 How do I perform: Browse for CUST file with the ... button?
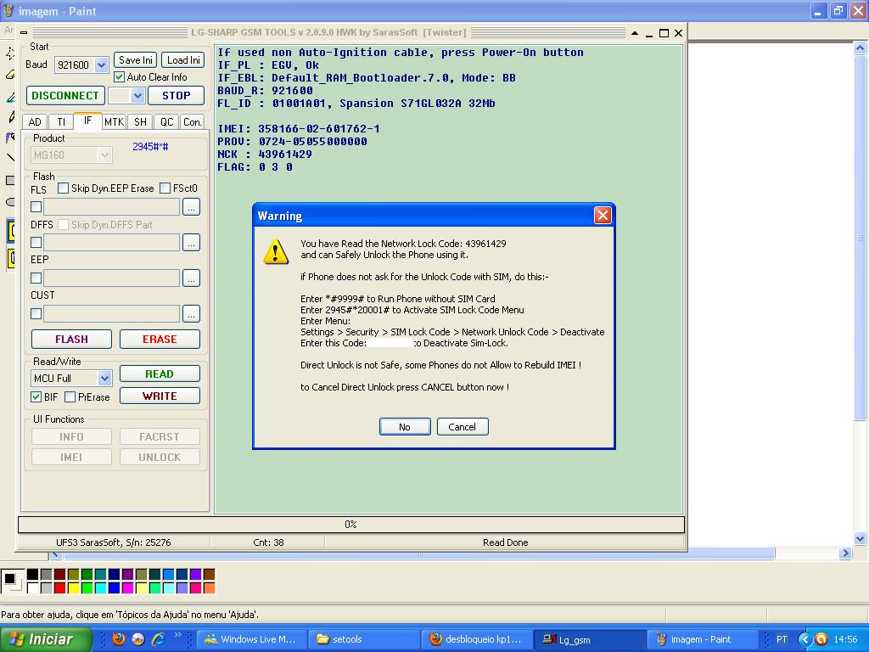coord(191,314)
